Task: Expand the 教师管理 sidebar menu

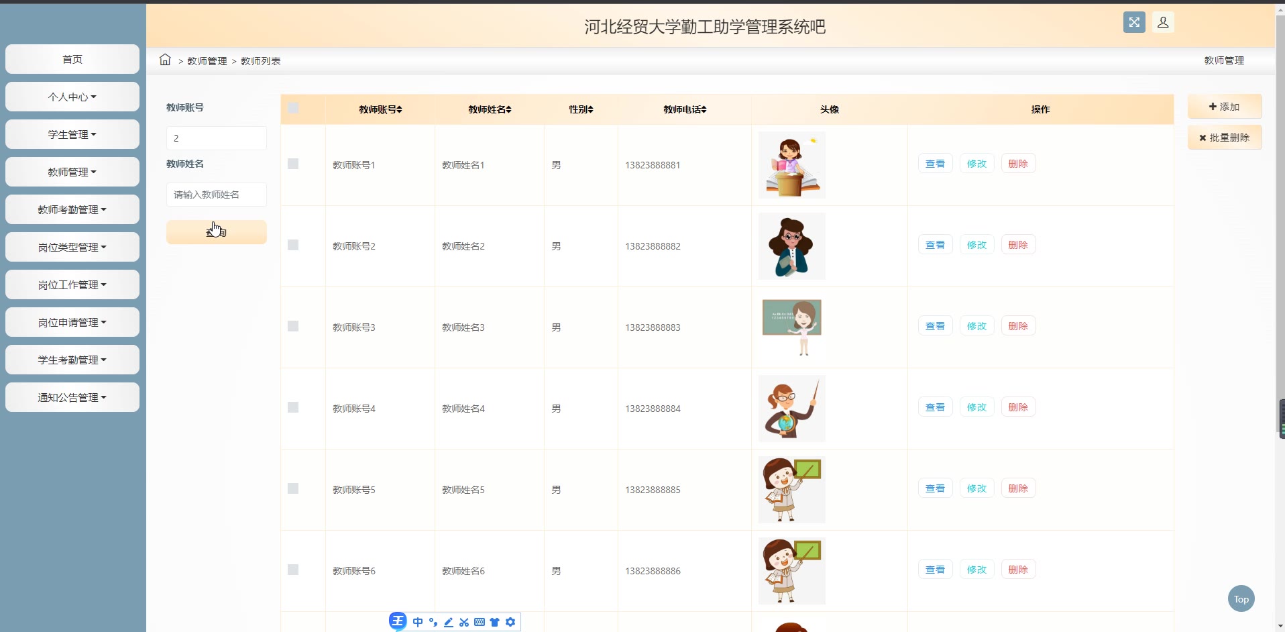Action: tap(72, 172)
